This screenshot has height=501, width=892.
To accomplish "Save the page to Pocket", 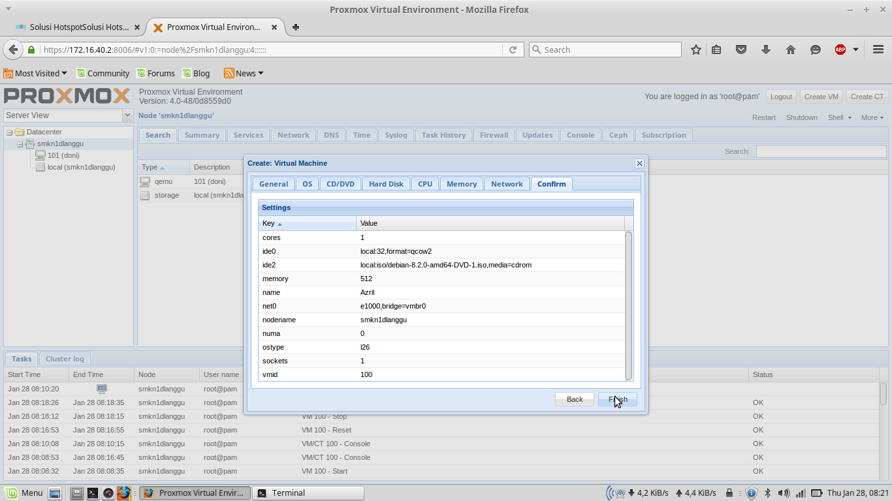I will (x=741, y=50).
